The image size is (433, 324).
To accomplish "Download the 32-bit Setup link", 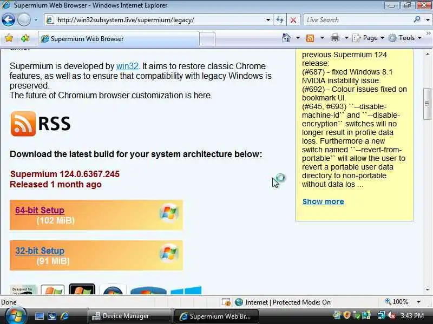I will pos(40,251).
